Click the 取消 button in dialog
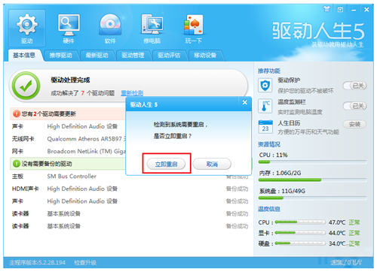Image resolution: width=377 pixels, height=272 pixels. pyautogui.click(x=212, y=165)
